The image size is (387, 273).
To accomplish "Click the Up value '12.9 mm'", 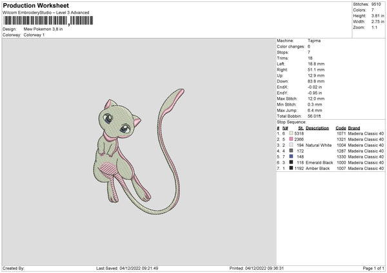I will click(x=316, y=75).
